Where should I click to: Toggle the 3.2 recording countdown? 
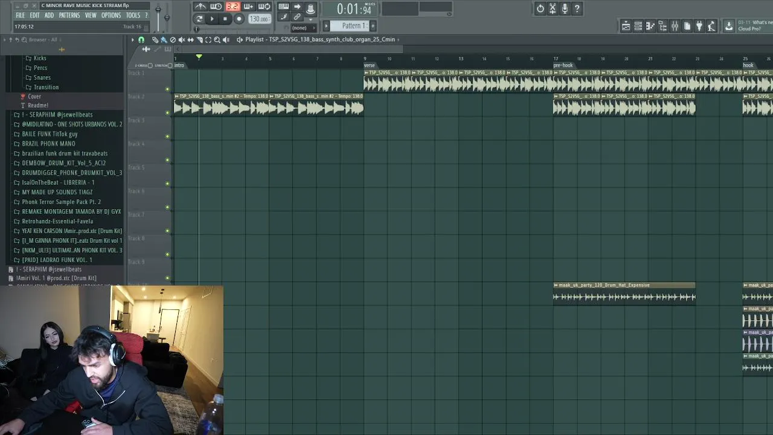[233, 7]
